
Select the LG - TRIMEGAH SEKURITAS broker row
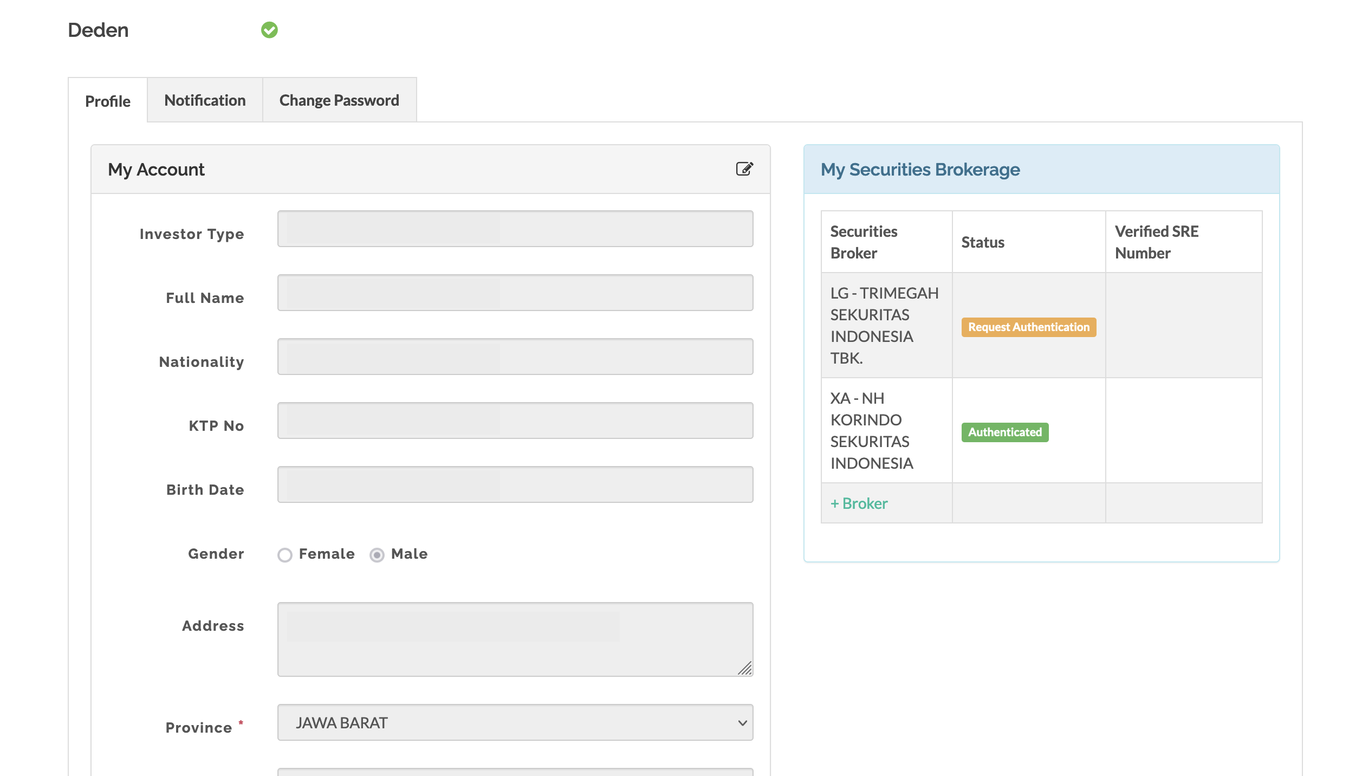click(884, 326)
